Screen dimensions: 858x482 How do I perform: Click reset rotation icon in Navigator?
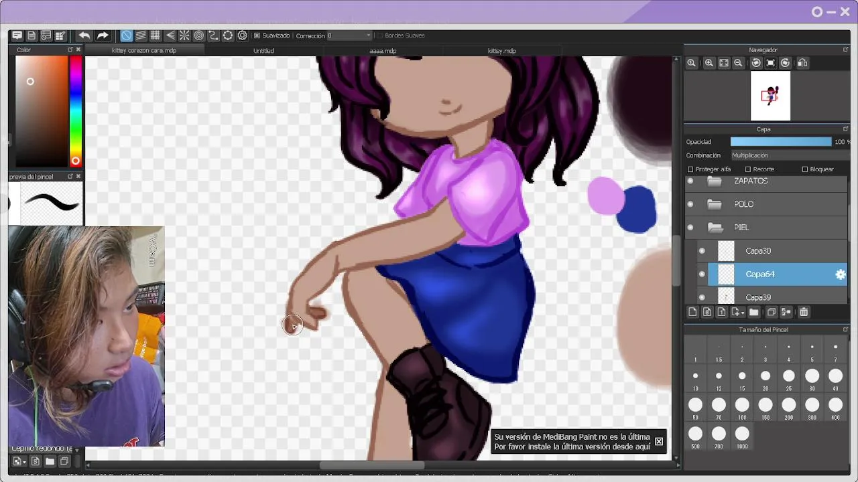(771, 63)
